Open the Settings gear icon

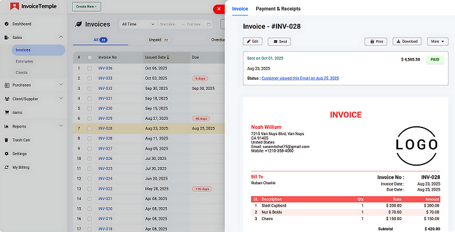(x=6, y=154)
